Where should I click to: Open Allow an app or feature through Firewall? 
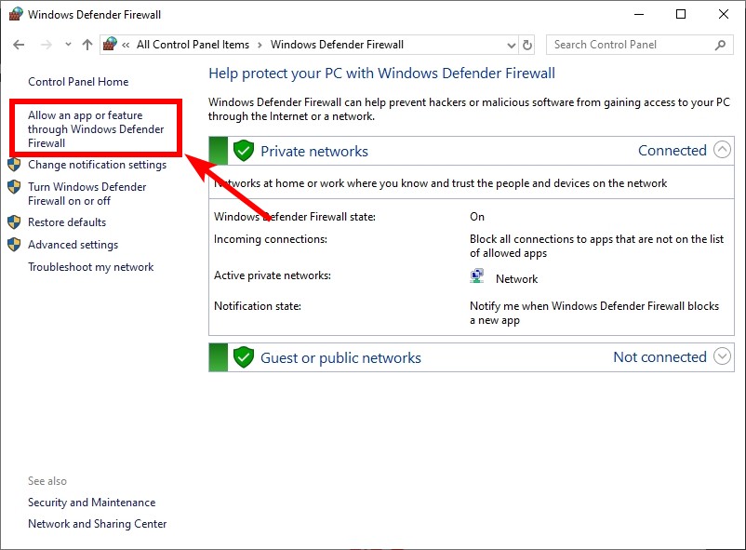96,129
